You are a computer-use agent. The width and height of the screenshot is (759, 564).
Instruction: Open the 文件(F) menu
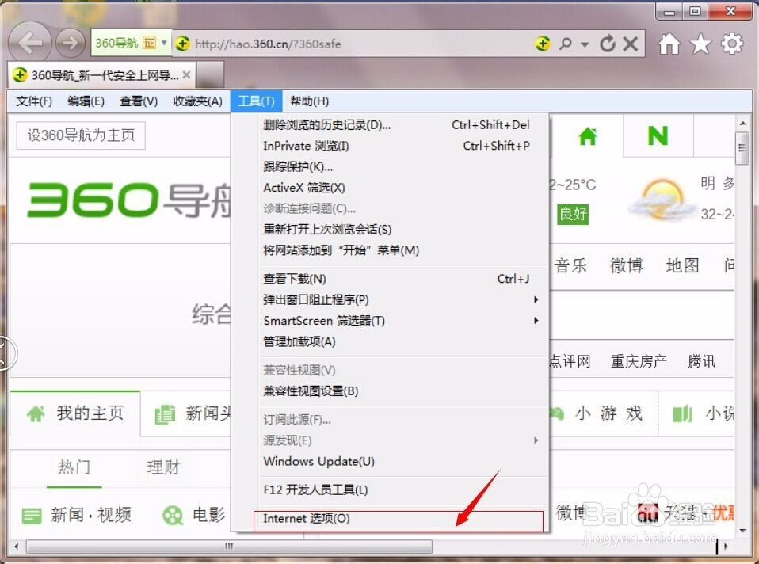pos(34,101)
